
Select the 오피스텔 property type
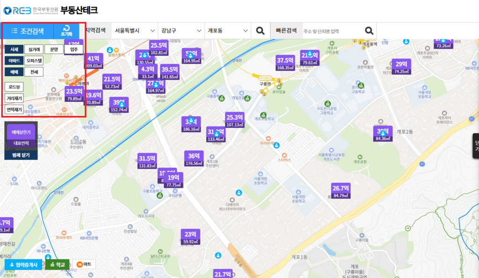34,60
